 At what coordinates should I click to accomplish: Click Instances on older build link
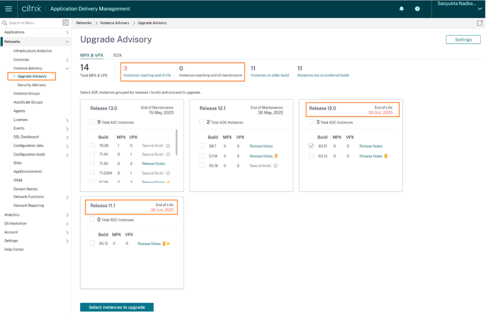(270, 75)
